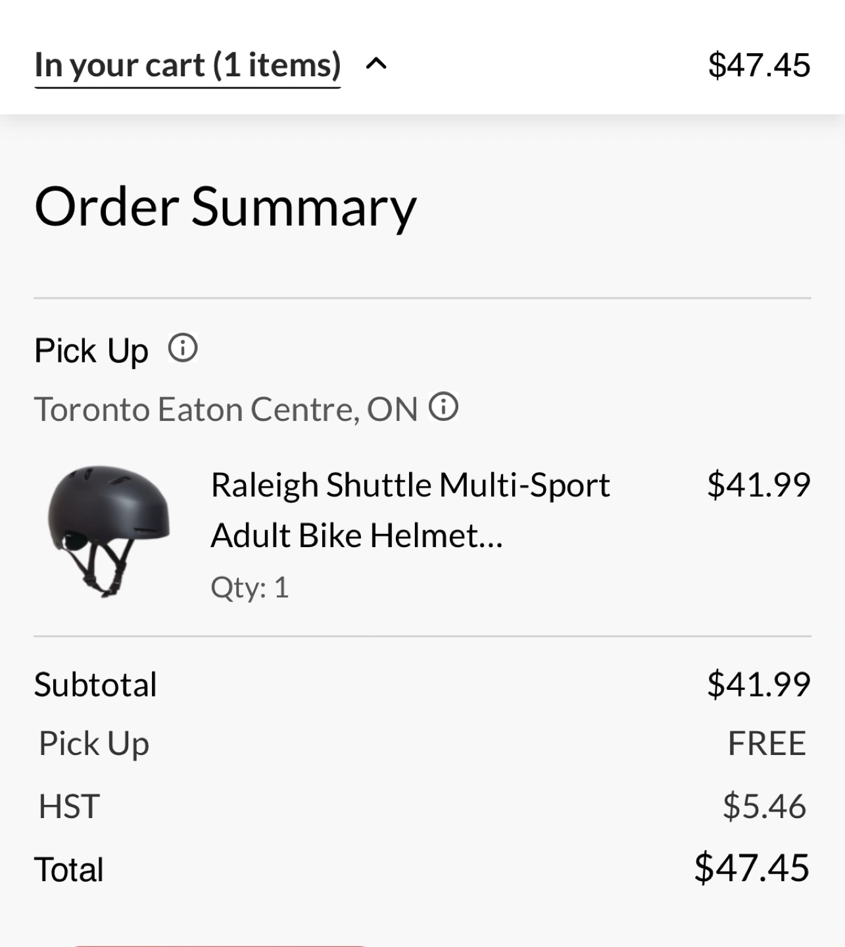Click the Subtotal label

[x=95, y=684]
